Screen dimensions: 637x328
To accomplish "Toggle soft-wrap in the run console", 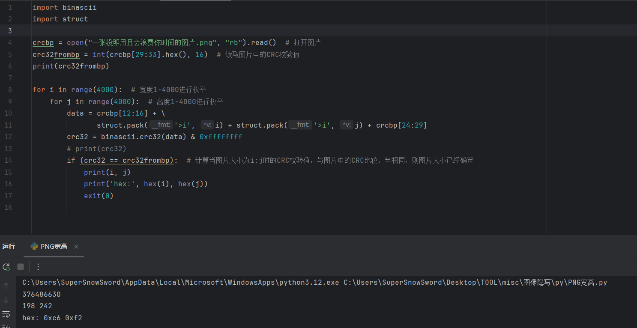I will [6, 314].
